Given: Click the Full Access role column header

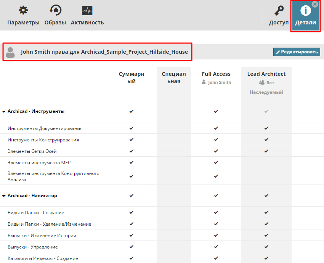Looking at the screenshot, I should tap(216, 74).
